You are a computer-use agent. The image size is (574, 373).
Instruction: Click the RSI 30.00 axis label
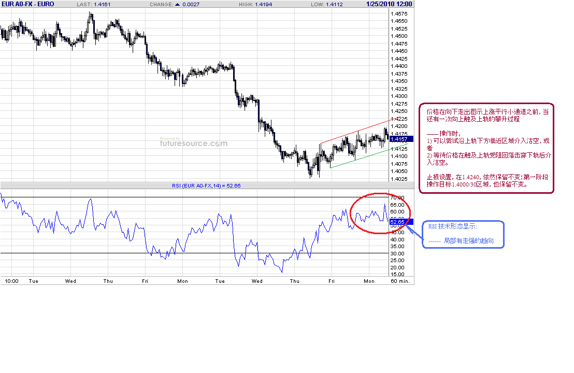[397, 254]
